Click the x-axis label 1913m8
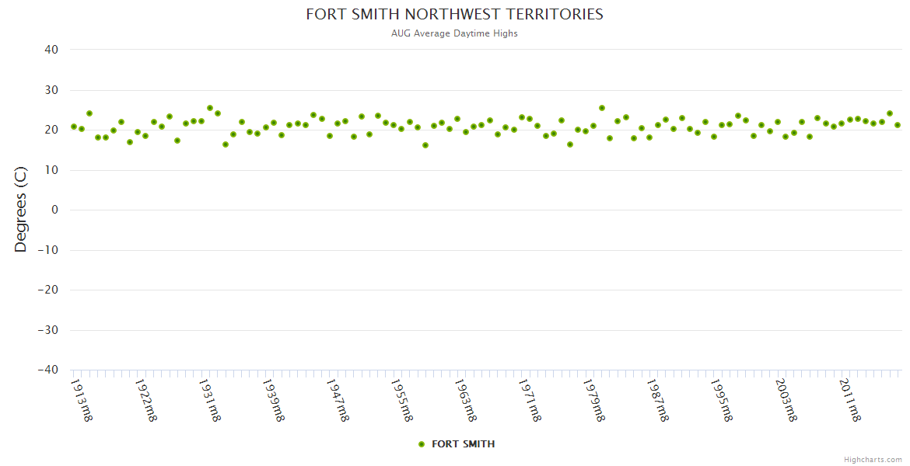This screenshot has width=910, height=466. click(x=82, y=399)
